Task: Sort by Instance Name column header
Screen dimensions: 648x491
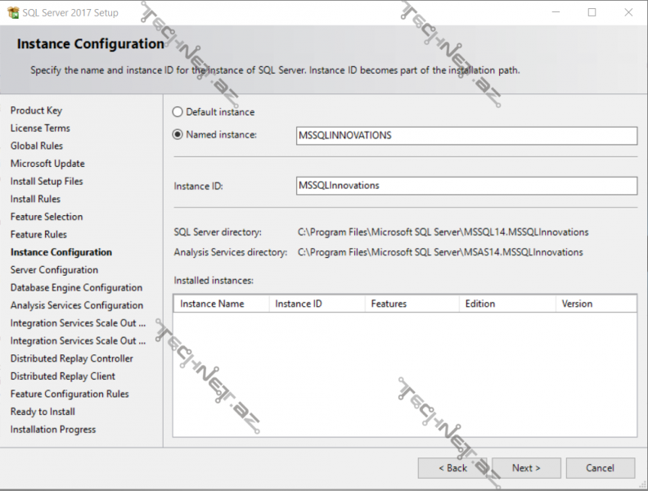Action: pos(221,304)
